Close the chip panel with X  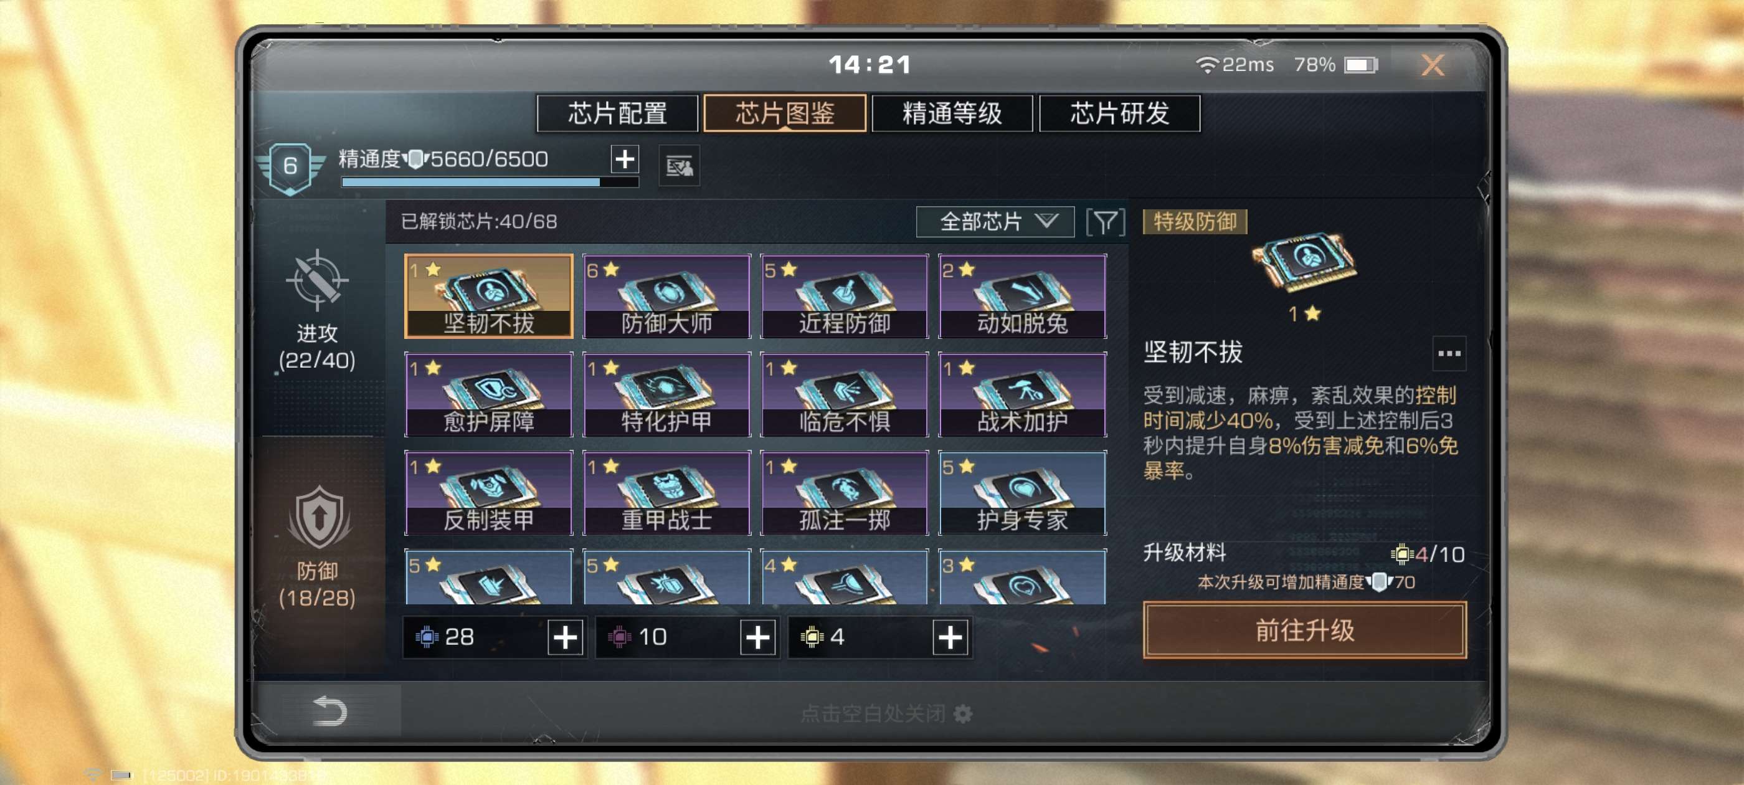click(x=1432, y=65)
